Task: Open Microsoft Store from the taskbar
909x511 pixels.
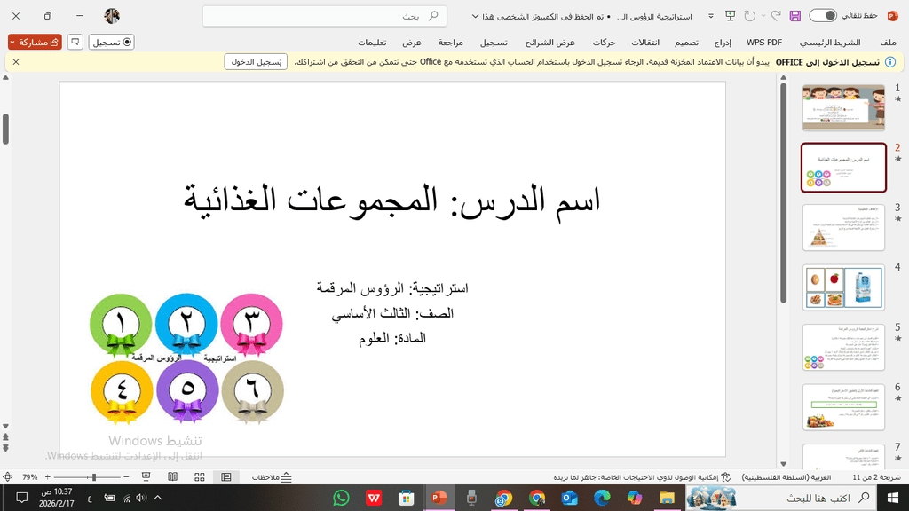Action: click(x=407, y=498)
